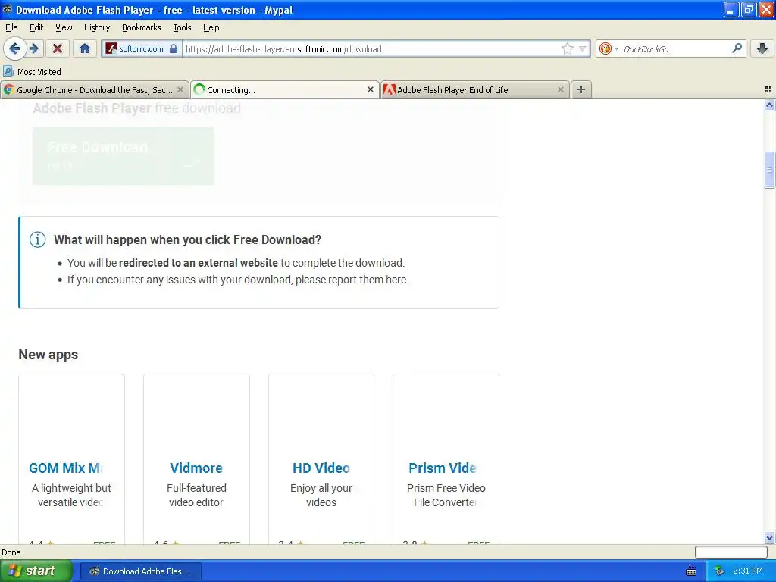Viewport: 776px width, 582px height.
Task: Open the Vidmore app link
Action: (x=196, y=468)
